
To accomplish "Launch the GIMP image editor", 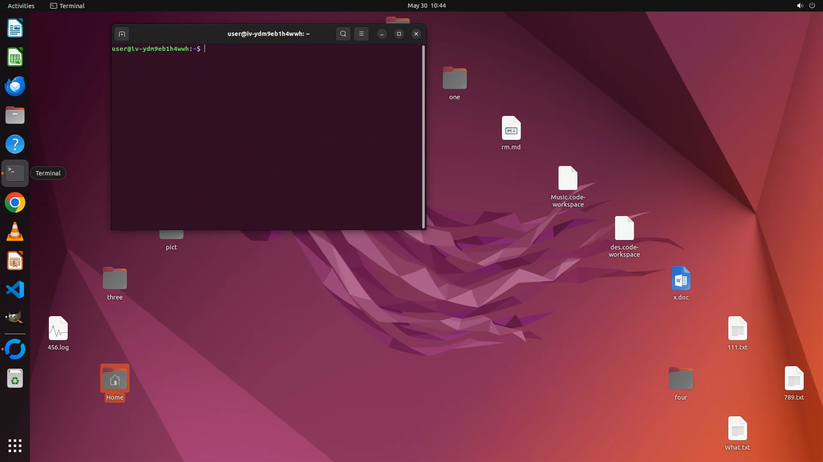I will click(x=15, y=318).
